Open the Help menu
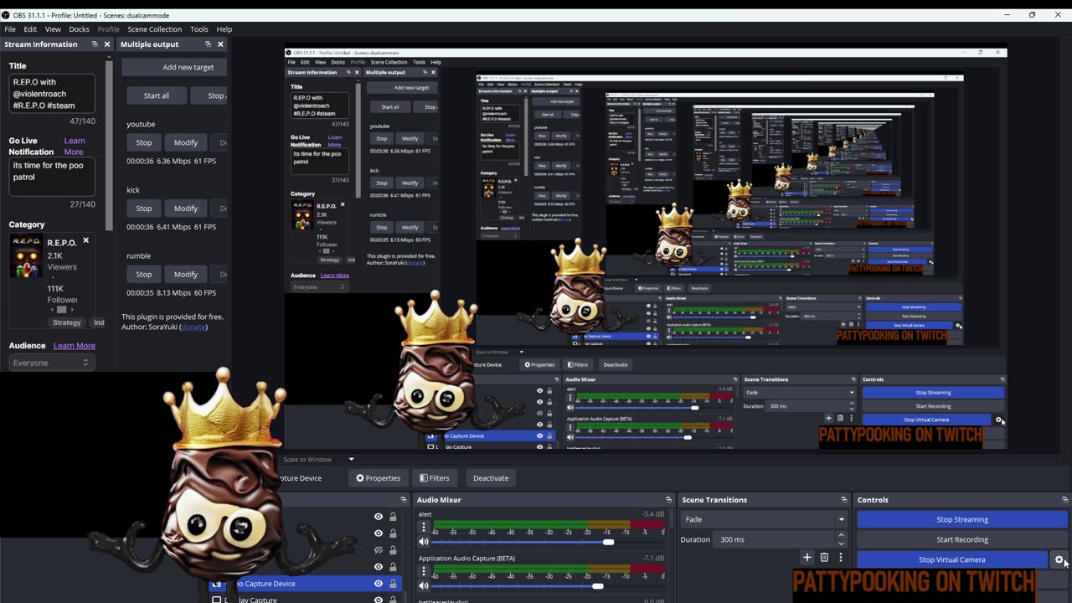Screen dimensions: 1072x603 (224, 29)
